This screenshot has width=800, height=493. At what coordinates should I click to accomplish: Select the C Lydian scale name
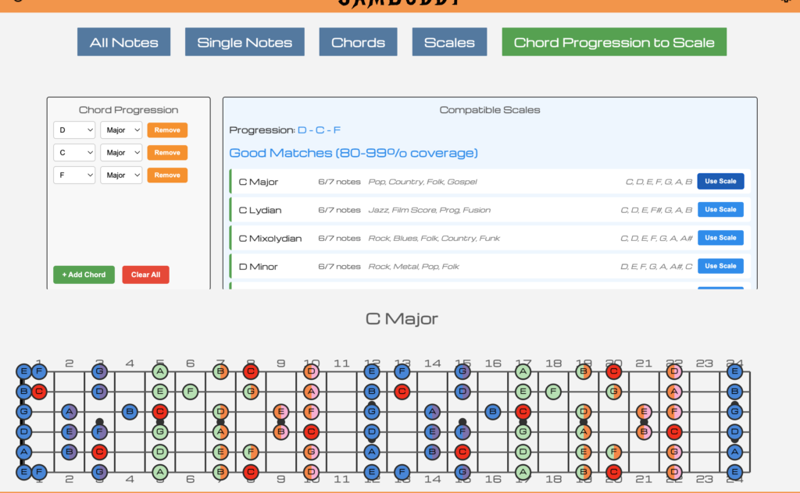[260, 211]
